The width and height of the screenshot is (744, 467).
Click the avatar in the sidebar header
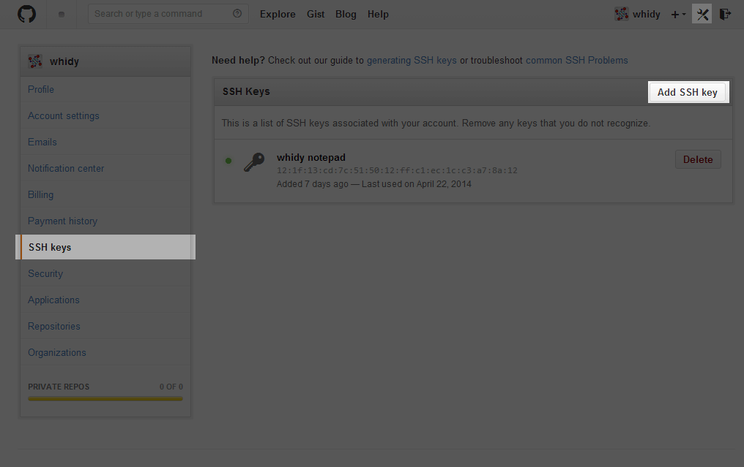click(x=35, y=61)
